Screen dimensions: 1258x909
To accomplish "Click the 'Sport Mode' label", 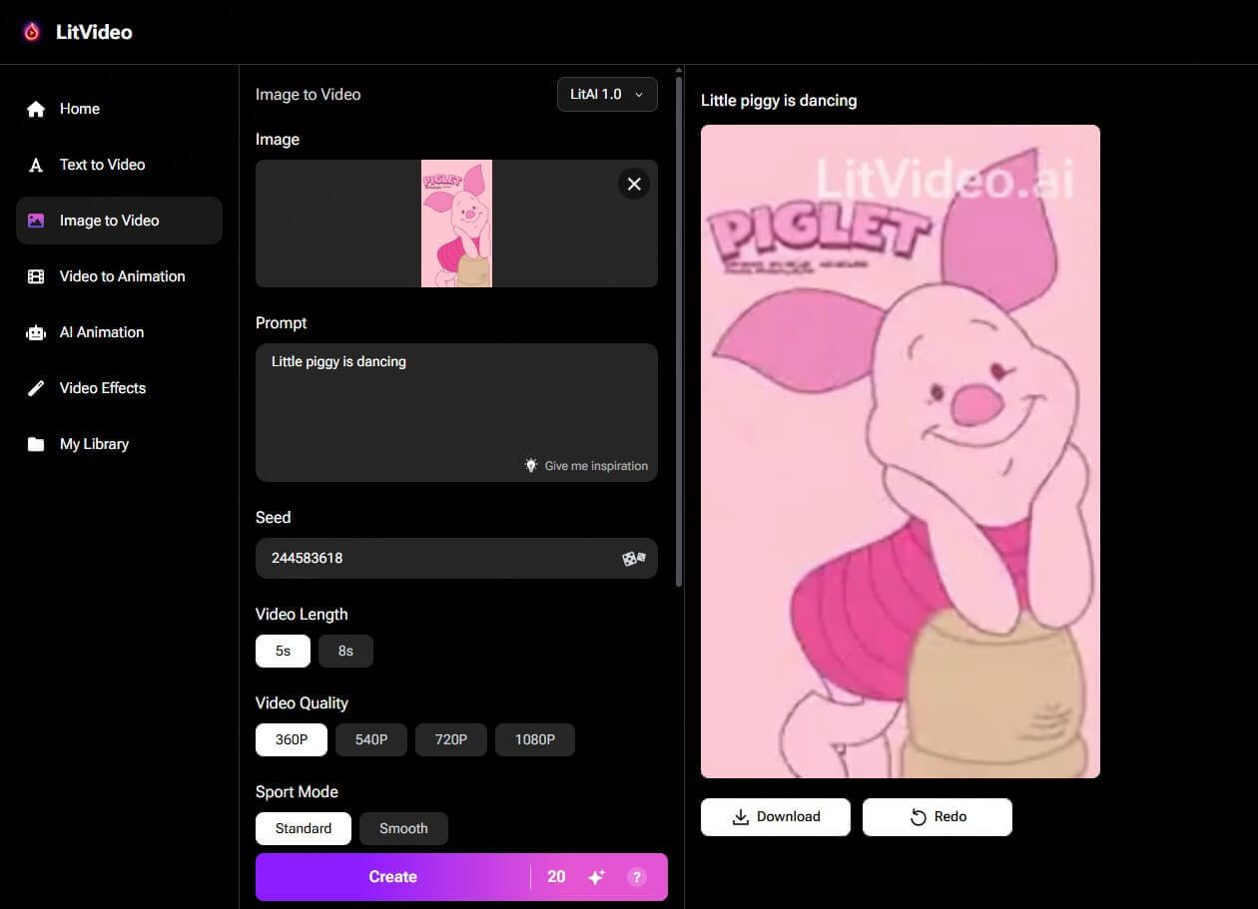I will [x=297, y=791].
